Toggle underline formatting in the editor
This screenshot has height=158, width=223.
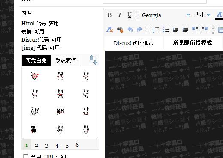(x=130, y=15)
